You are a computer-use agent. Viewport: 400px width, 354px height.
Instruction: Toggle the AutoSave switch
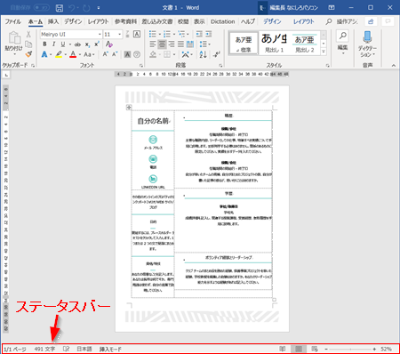pyautogui.click(x=41, y=8)
